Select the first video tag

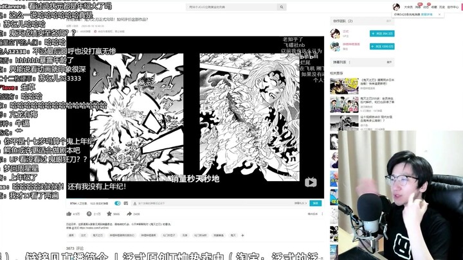click(x=71, y=235)
